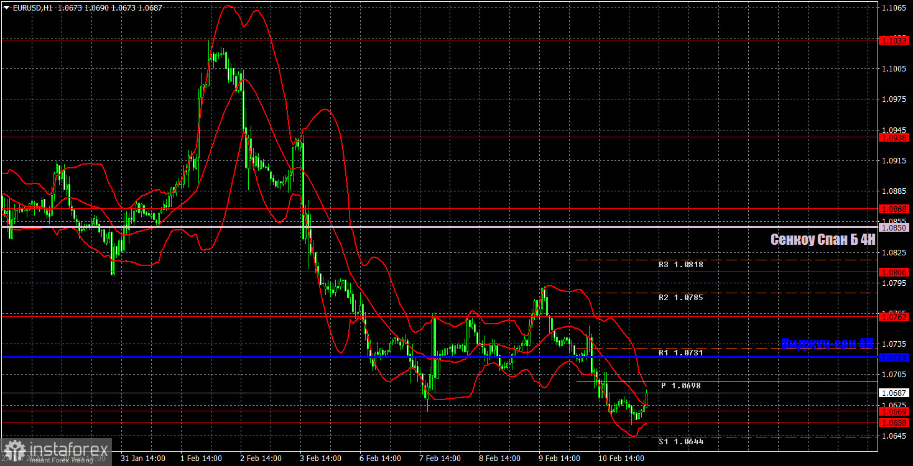Click the instaforex logo
Screen dimensions: 913x466
pyautogui.click(x=56, y=451)
